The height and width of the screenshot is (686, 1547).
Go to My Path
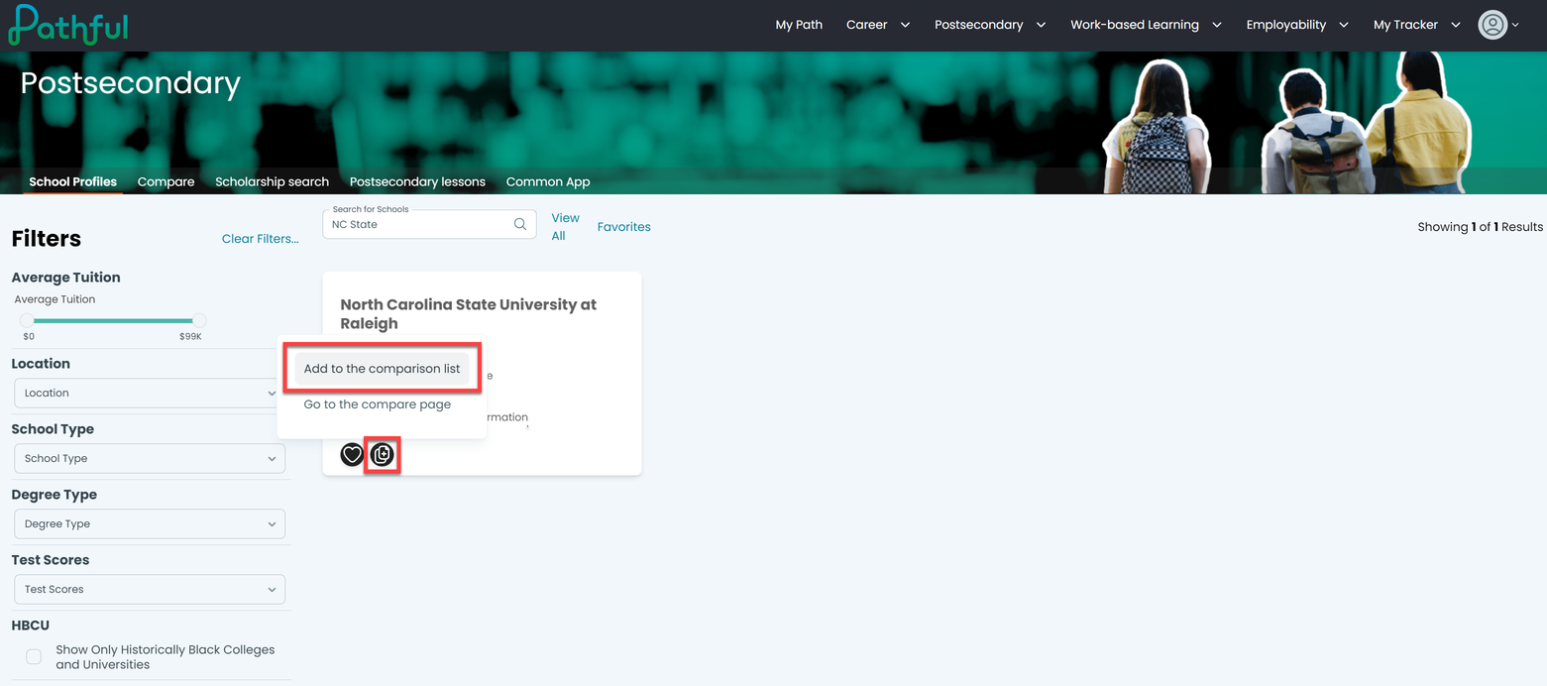[799, 25]
